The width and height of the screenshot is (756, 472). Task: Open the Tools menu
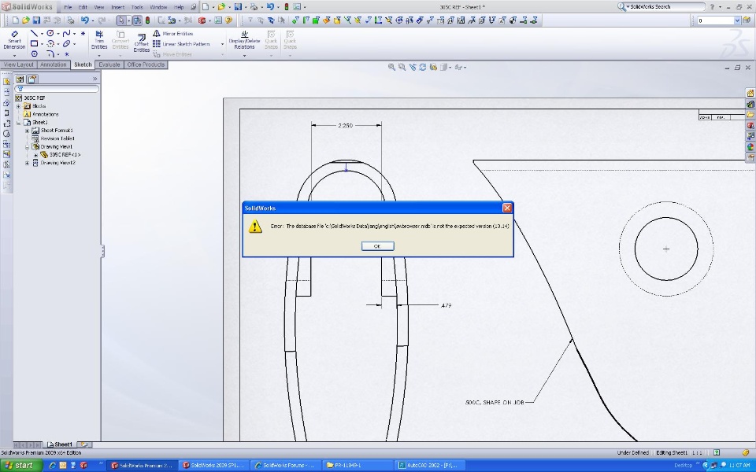point(137,7)
